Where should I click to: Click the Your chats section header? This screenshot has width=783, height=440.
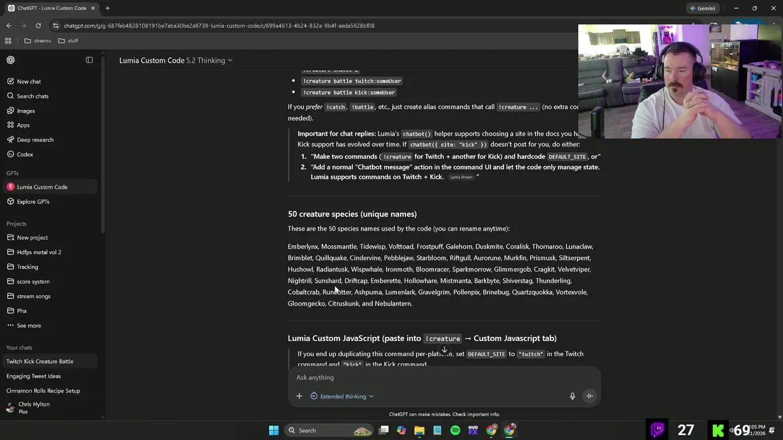(19, 348)
